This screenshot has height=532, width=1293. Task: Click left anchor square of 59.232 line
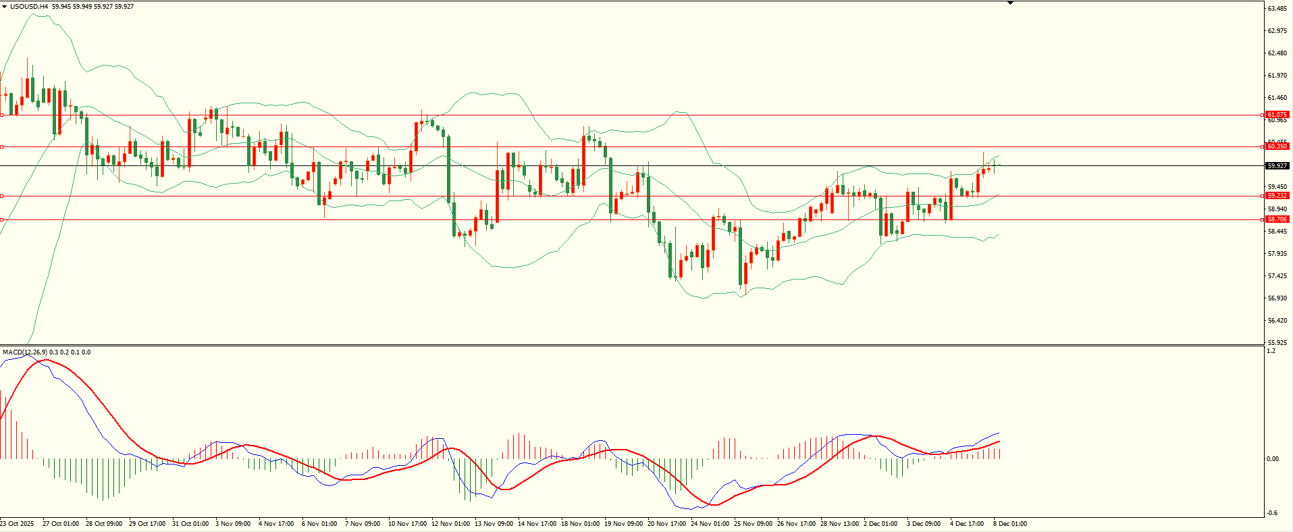point(2,196)
